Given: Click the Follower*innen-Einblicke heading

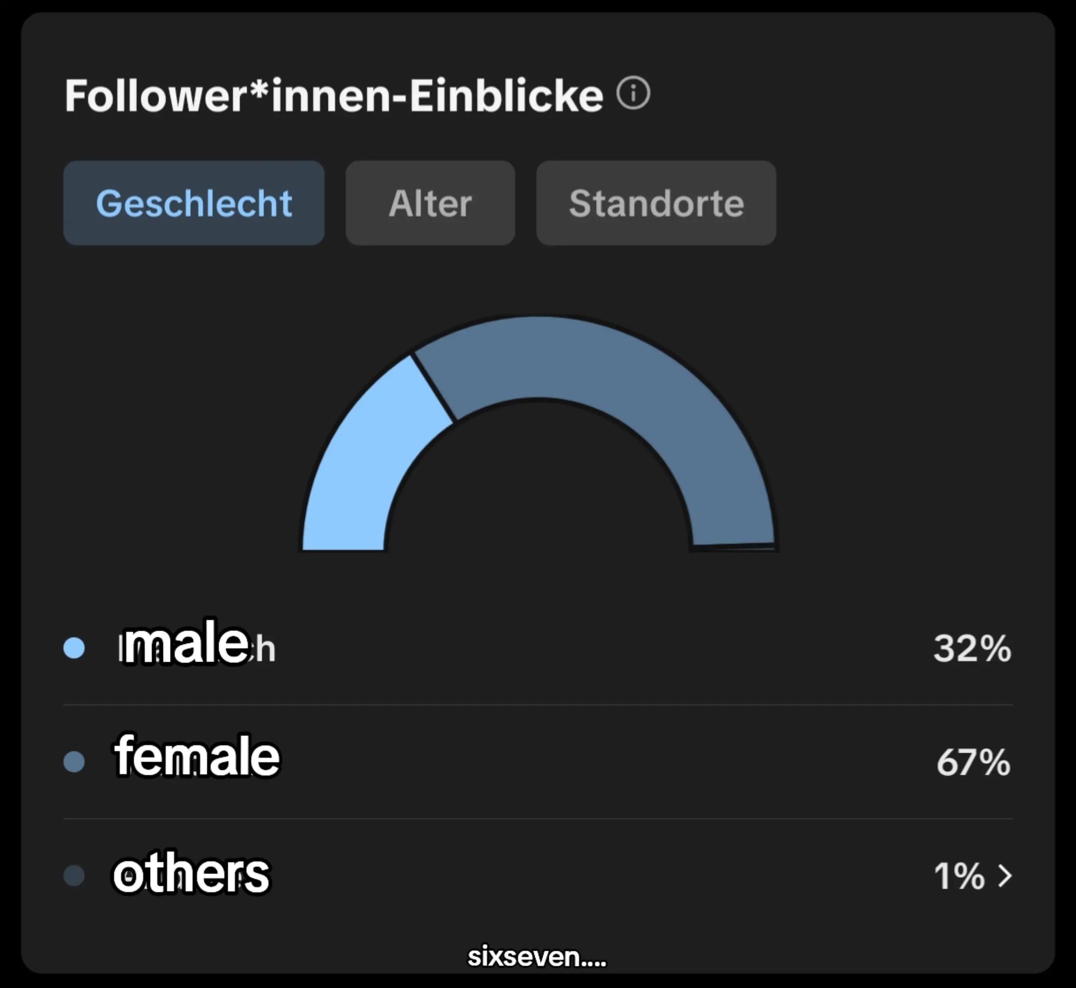Looking at the screenshot, I should [x=334, y=96].
